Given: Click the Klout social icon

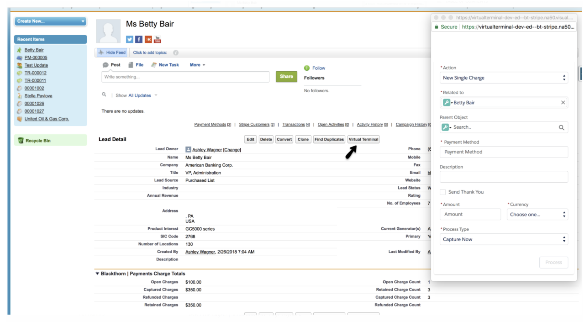Looking at the screenshot, I should tap(148, 40).
